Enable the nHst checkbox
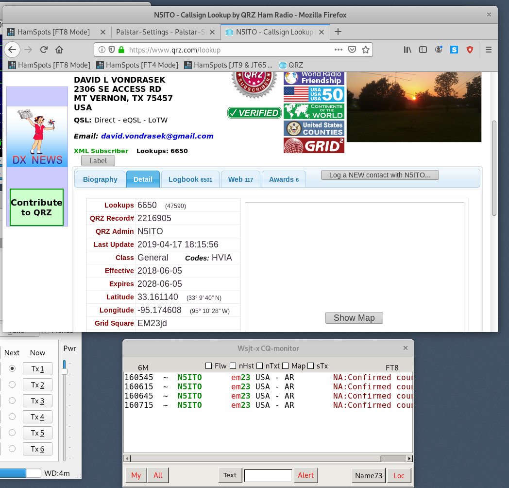Image resolution: width=509 pixels, height=488 pixels. coord(233,366)
